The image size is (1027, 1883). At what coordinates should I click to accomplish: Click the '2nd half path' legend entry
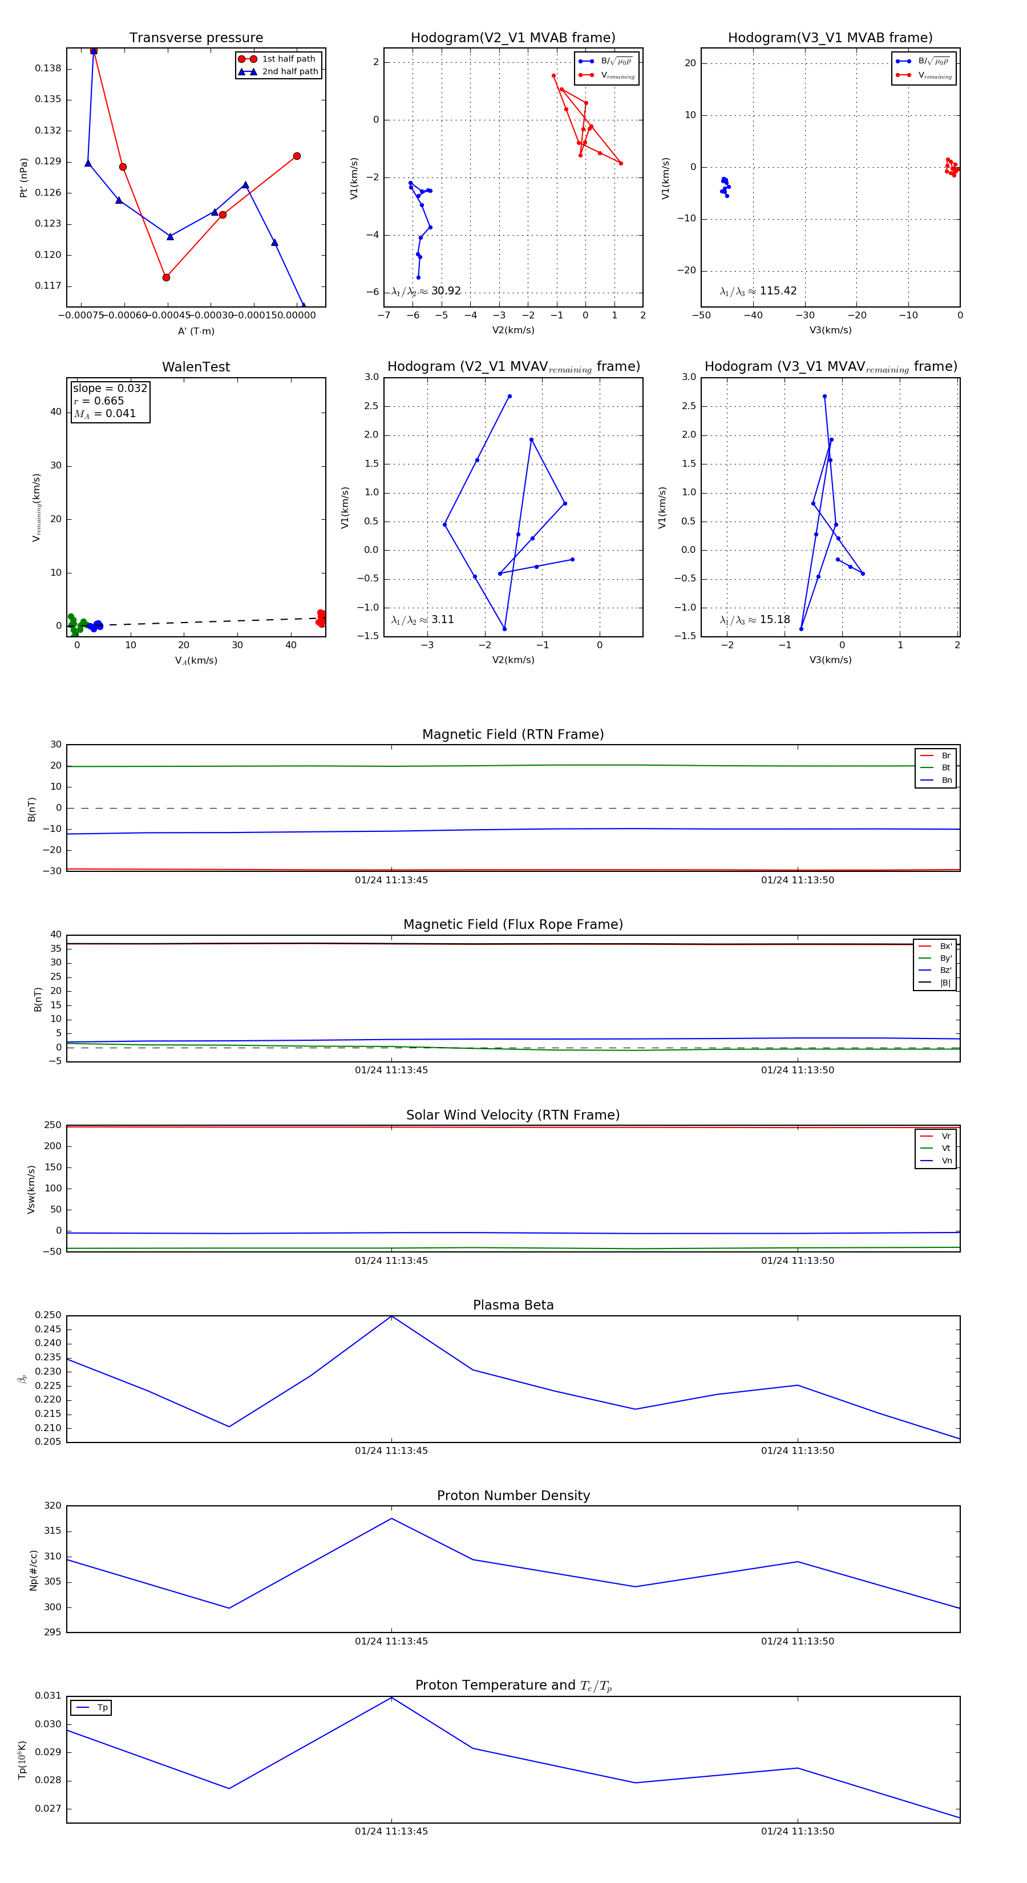[278, 72]
